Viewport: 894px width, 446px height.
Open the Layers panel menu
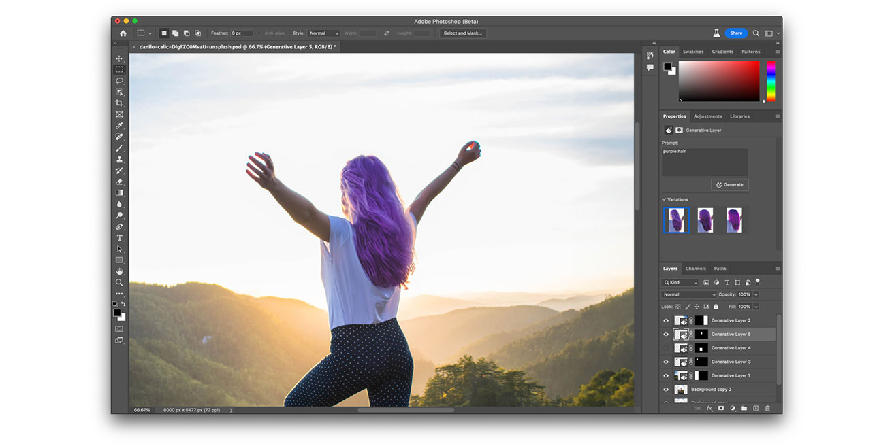(x=777, y=269)
